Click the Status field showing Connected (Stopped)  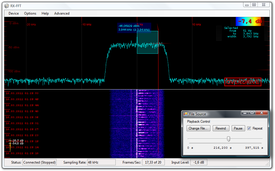coord(39,162)
